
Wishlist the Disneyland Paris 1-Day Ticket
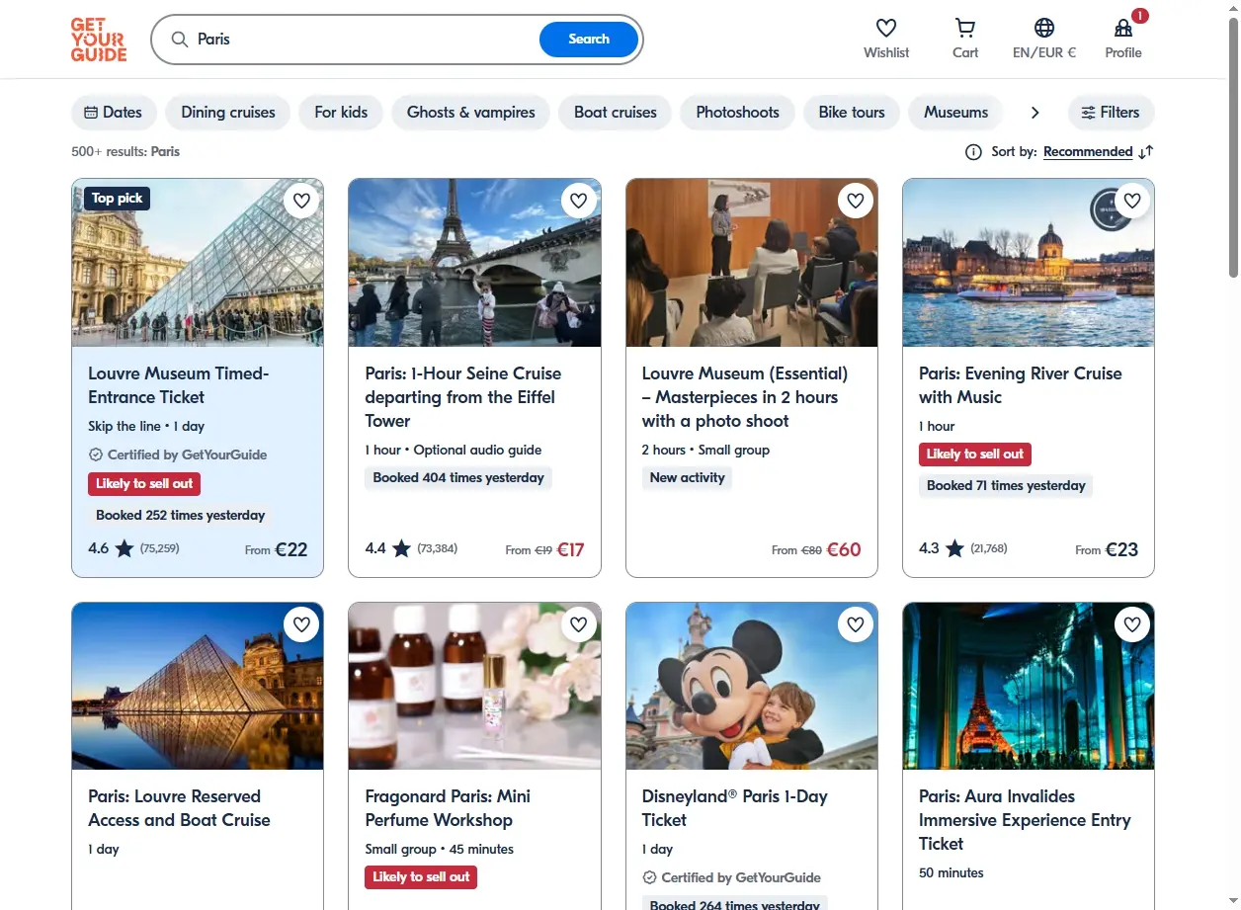click(856, 624)
